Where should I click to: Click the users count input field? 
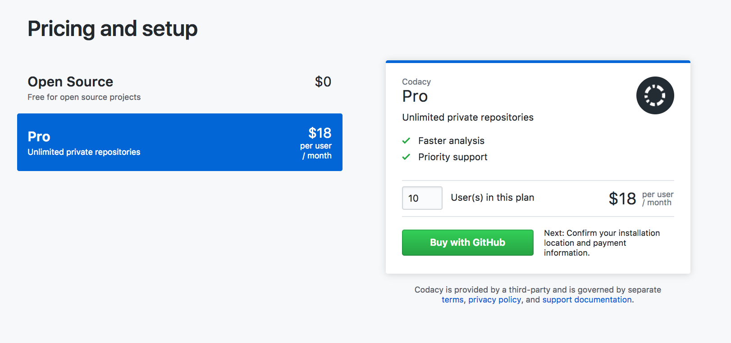[422, 198]
